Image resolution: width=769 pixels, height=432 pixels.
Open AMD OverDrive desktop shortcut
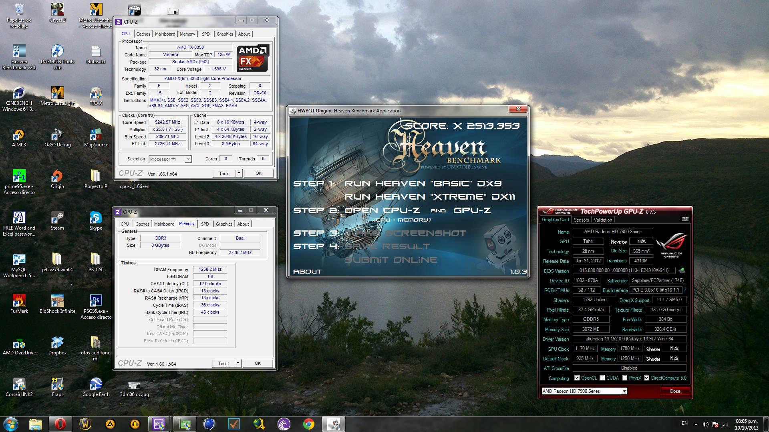tap(19, 346)
